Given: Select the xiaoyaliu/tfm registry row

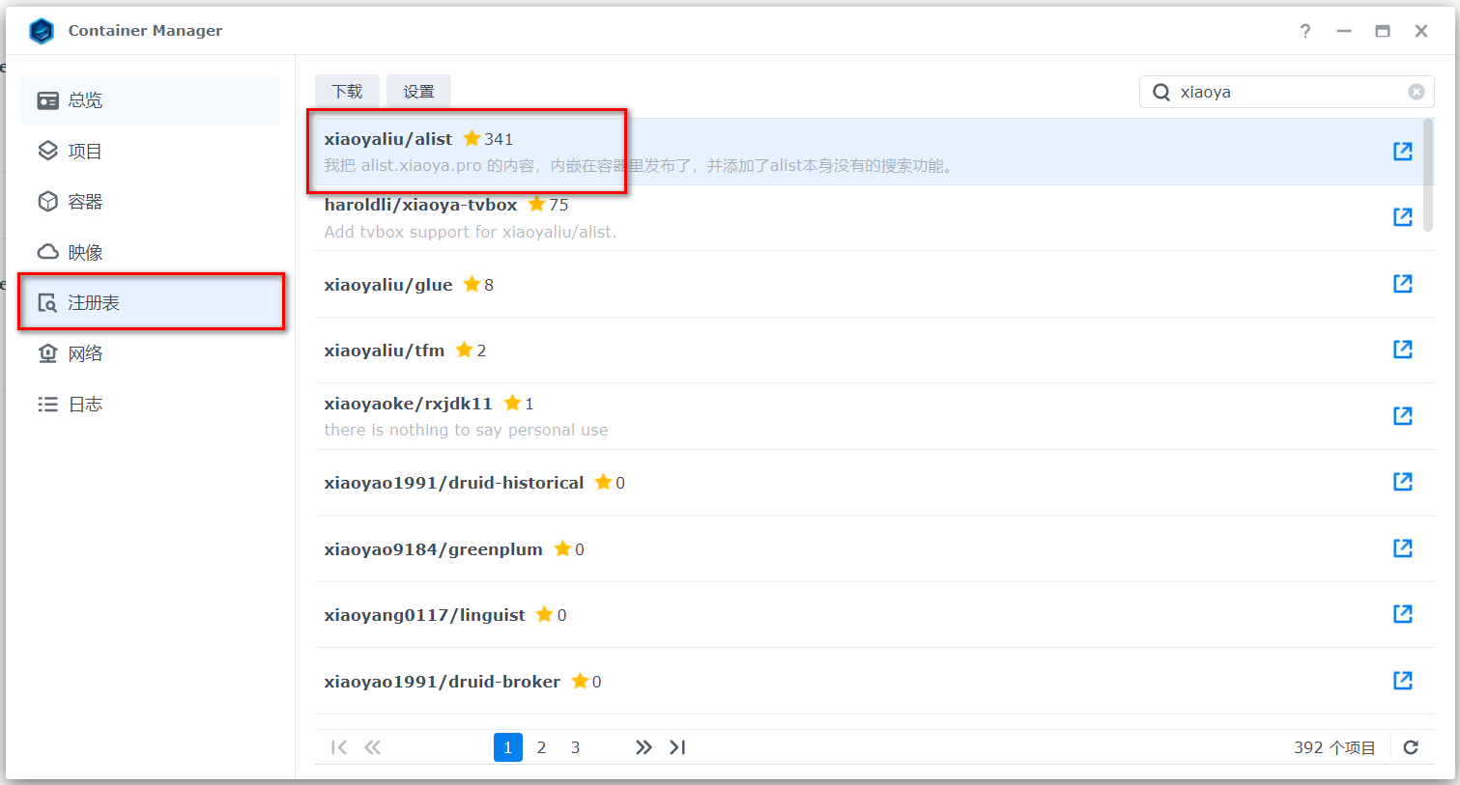Looking at the screenshot, I should tap(773, 350).
